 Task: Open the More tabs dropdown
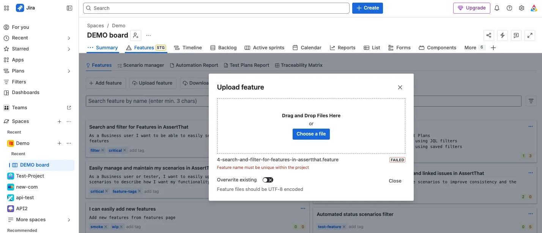click(x=474, y=47)
